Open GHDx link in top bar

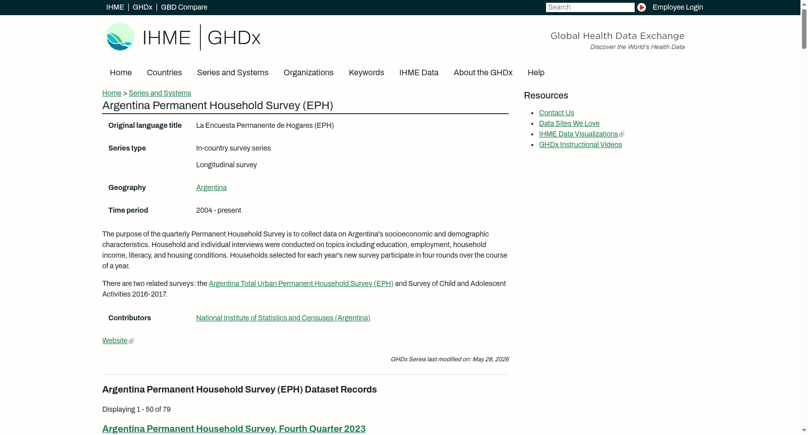pos(142,7)
